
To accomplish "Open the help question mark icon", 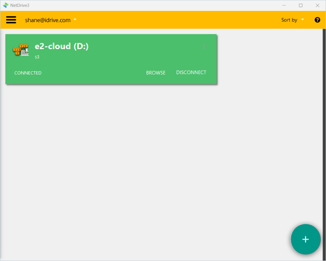I will [x=317, y=20].
